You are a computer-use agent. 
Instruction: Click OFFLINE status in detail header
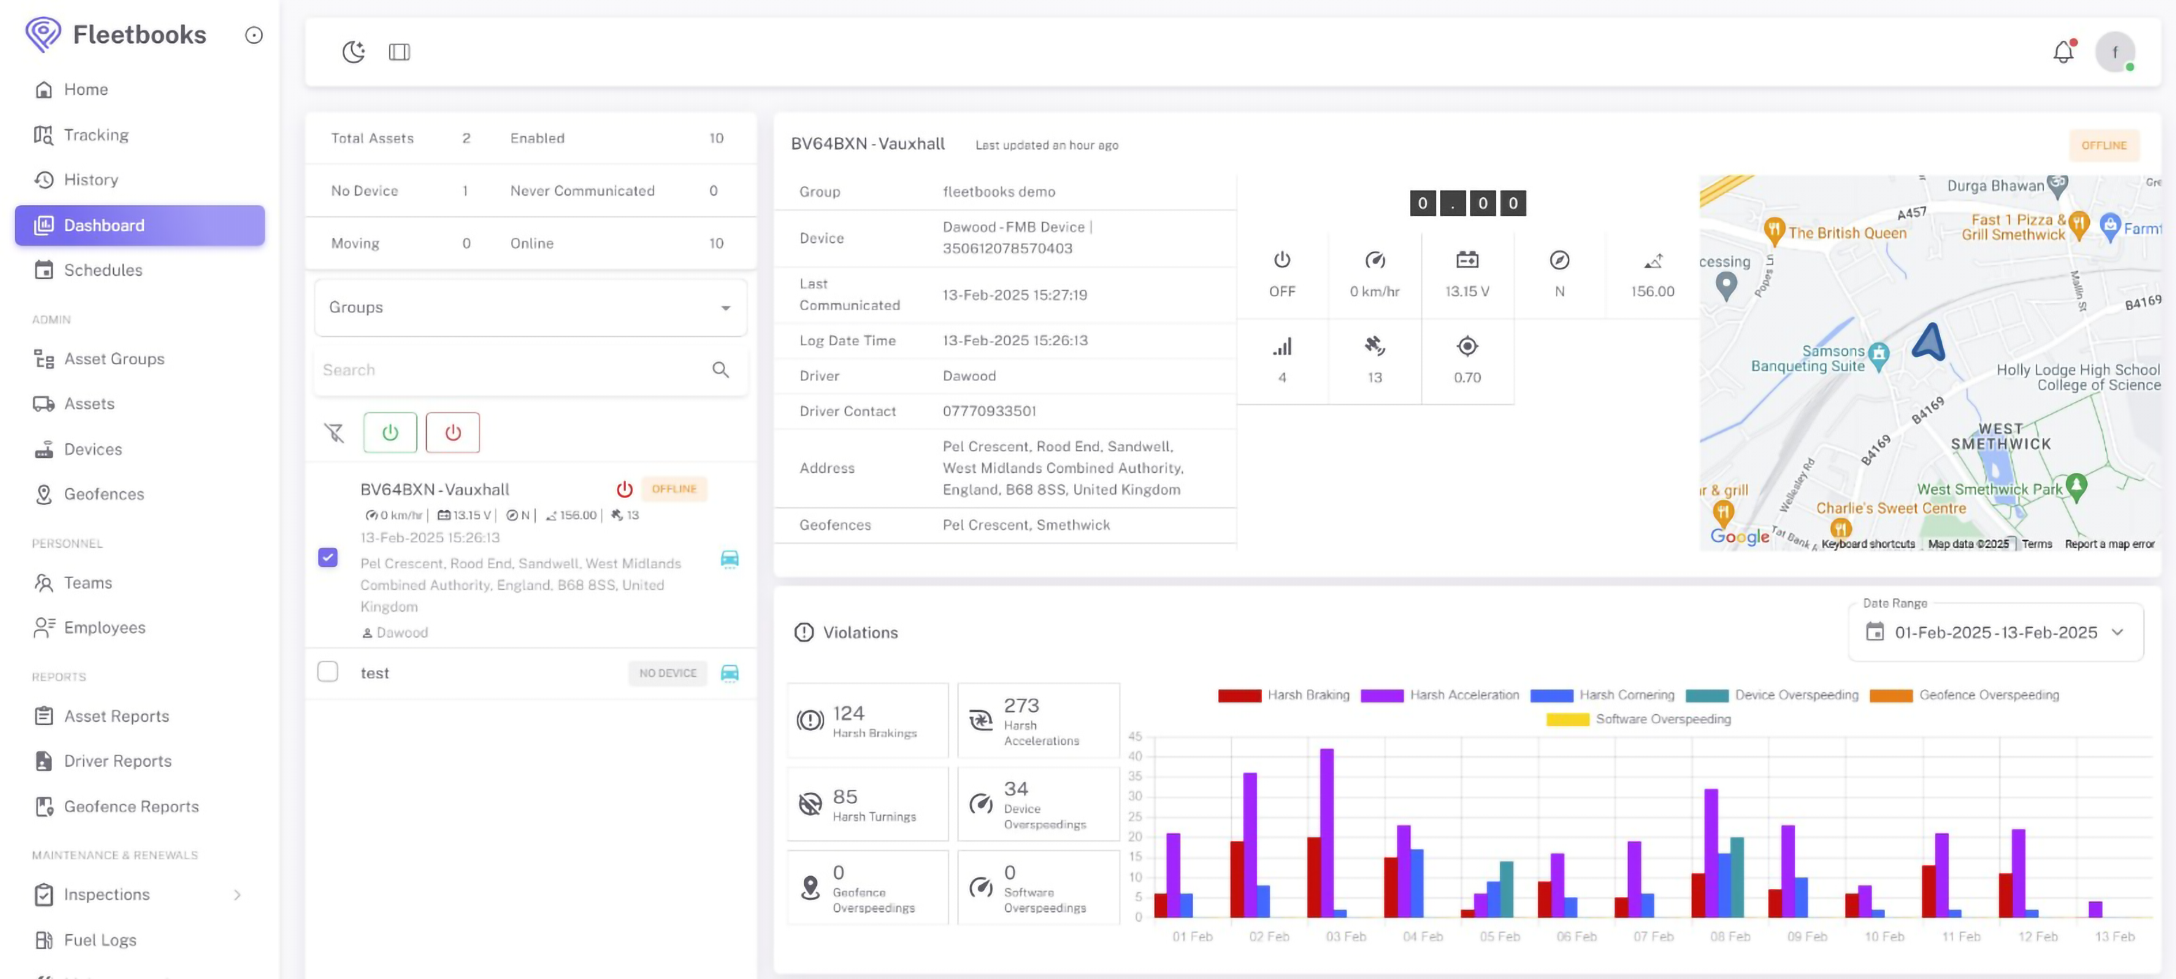click(2104, 145)
